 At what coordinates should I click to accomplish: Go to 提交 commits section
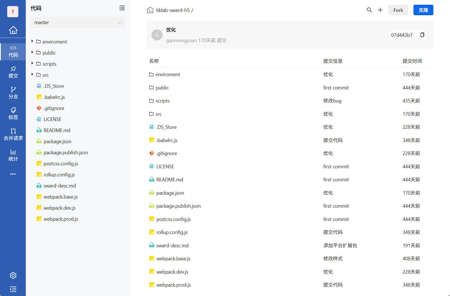(x=13, y=72)
